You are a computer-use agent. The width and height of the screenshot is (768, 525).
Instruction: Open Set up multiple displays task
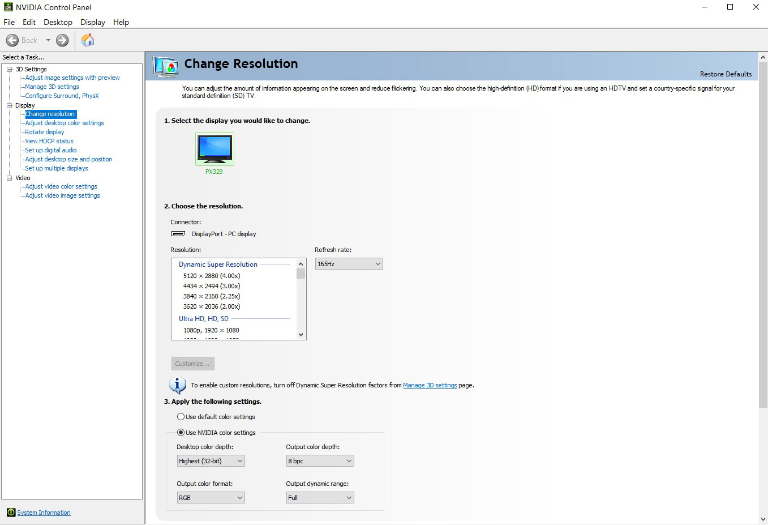(57, 168)
